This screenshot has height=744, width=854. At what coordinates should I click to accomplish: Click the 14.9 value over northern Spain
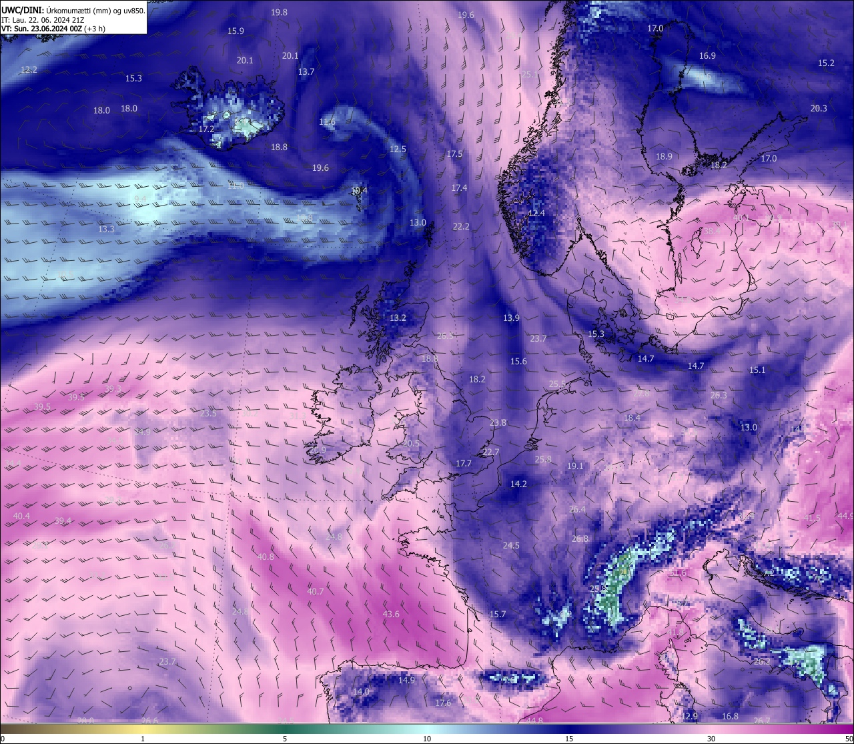[x=406, y=681]
